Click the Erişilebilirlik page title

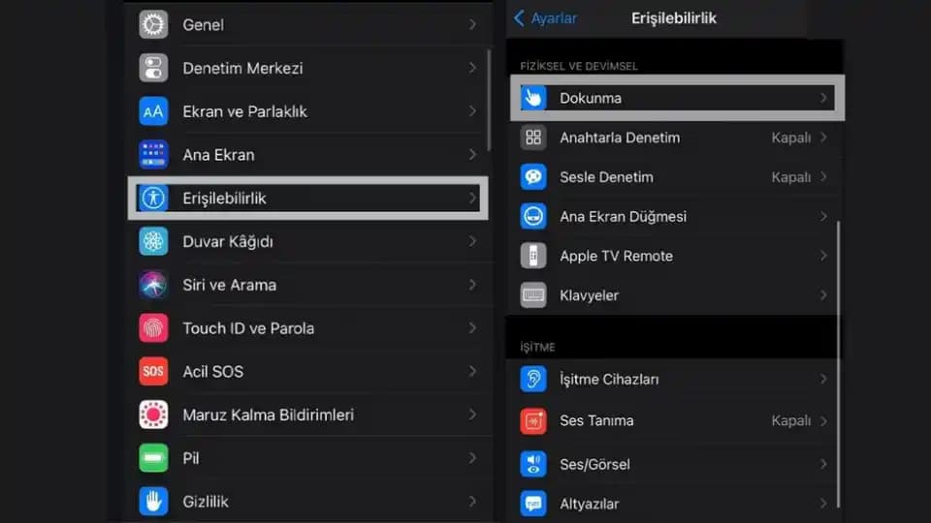tap(674, 18)
